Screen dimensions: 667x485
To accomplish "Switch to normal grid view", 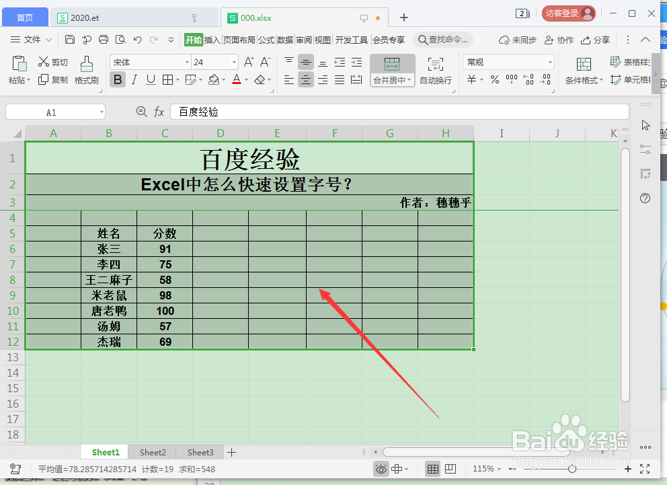I will click(x=432, y=469).
